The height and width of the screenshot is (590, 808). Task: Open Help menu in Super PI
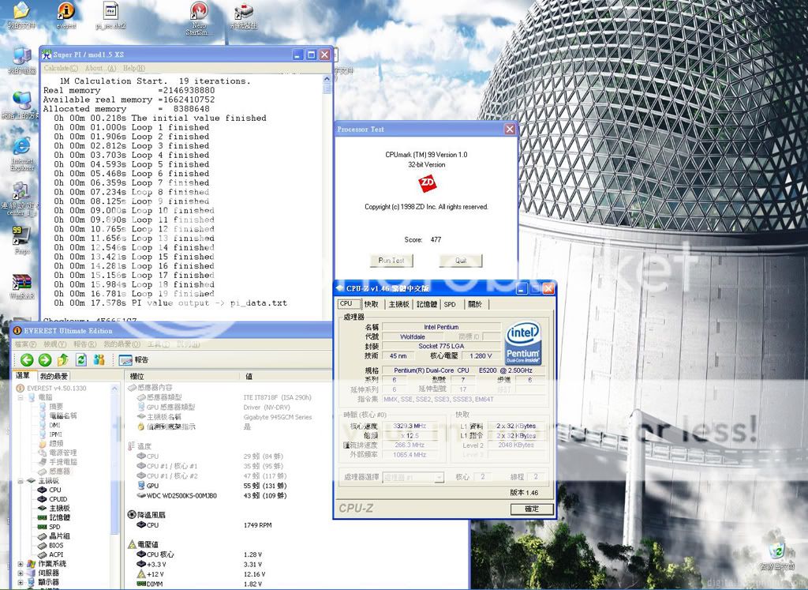pyautogui.click(x=134, y=68)
